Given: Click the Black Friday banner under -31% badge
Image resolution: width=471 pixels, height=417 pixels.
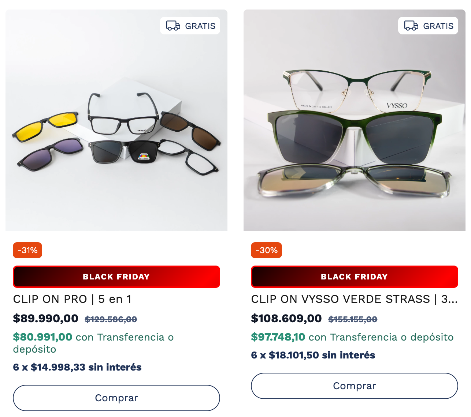Looking at the screenshot, I should tap(116, 277).
